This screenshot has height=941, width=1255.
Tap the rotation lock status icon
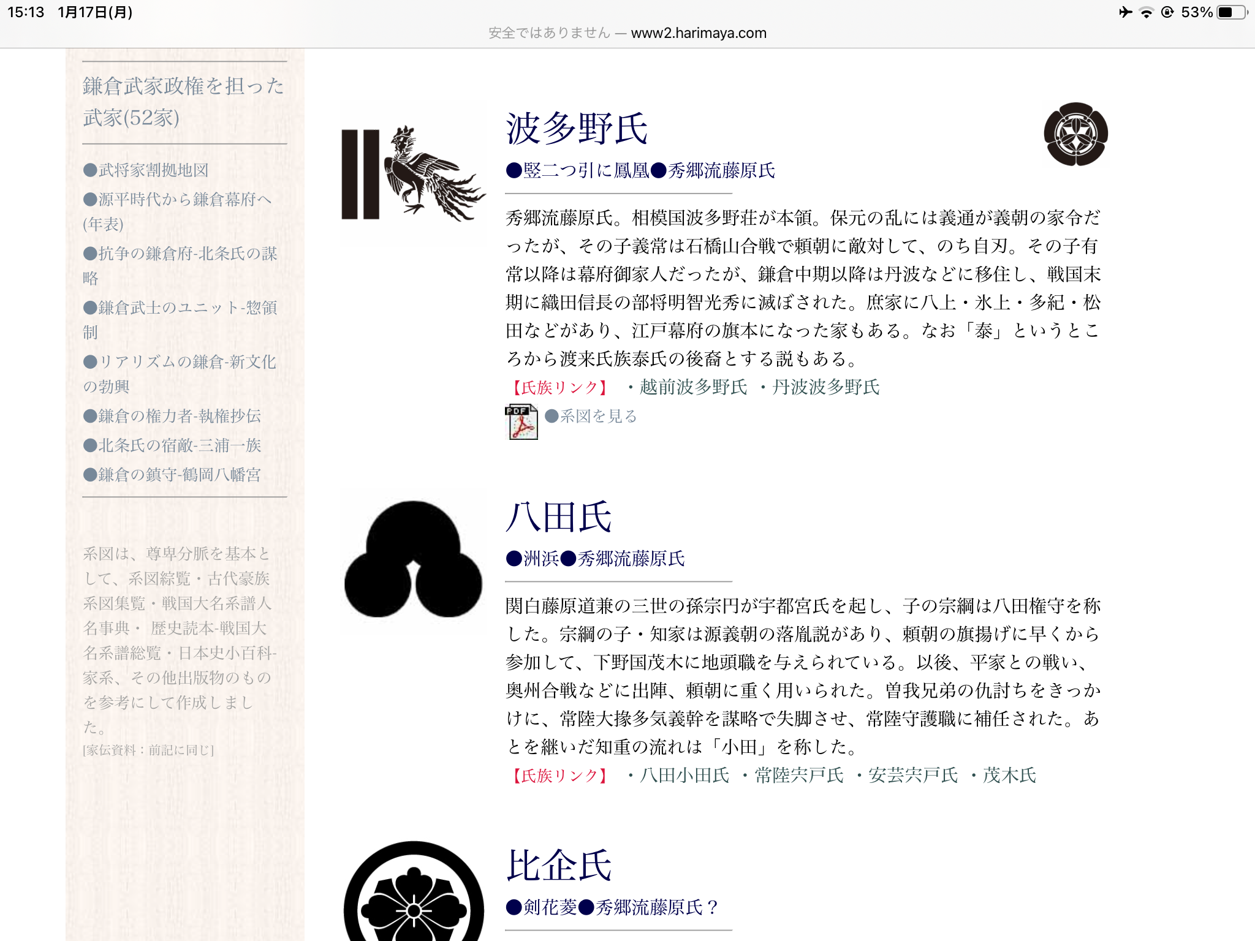pos(1167,12)
